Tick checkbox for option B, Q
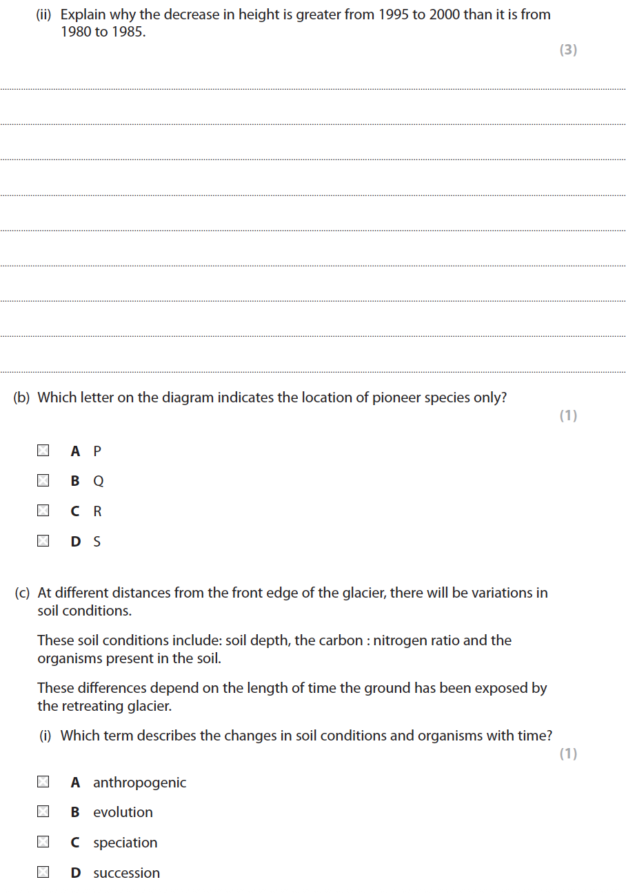 (43, 480)
